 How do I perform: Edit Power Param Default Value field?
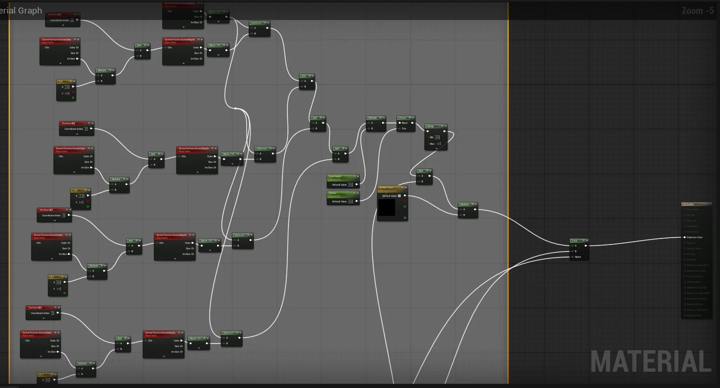tap(350, 201)
